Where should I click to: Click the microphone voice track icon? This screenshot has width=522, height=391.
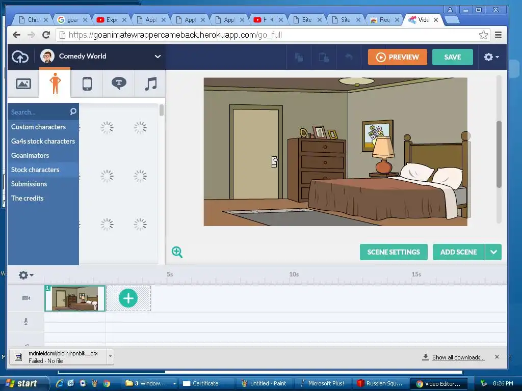(x=26, y=322)
